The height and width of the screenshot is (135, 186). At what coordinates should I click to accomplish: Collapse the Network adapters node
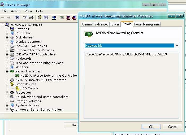point(7,71)
